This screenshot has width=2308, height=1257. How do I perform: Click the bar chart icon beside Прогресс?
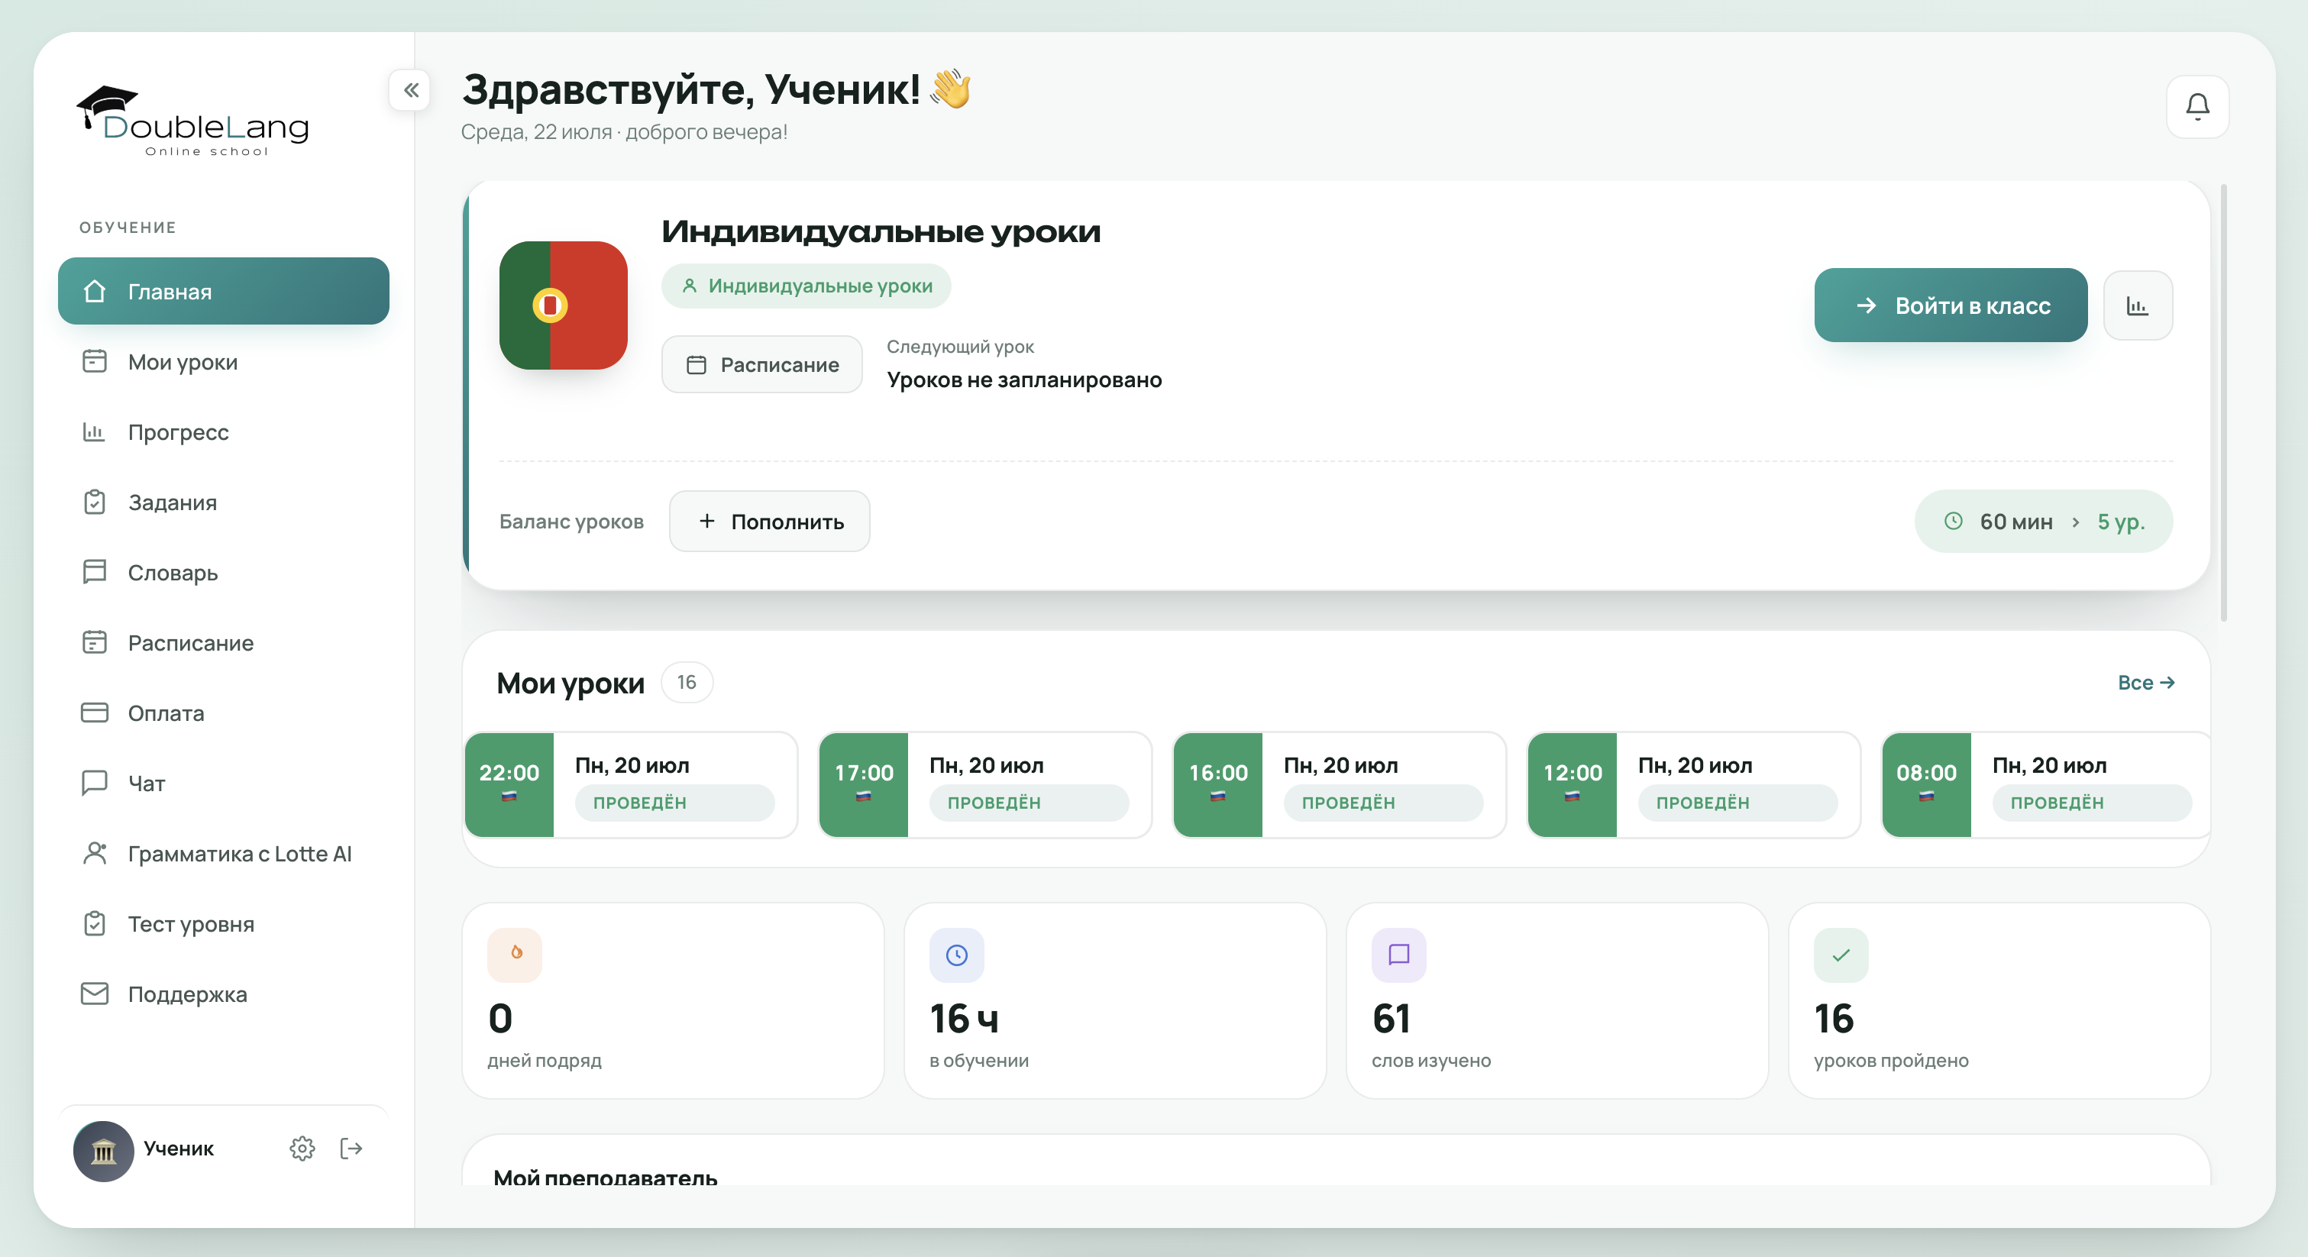tap(94, 431)
